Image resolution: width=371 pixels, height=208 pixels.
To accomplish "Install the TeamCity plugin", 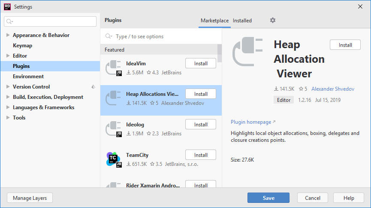I will pyautogui.click(x=201, y=155).
